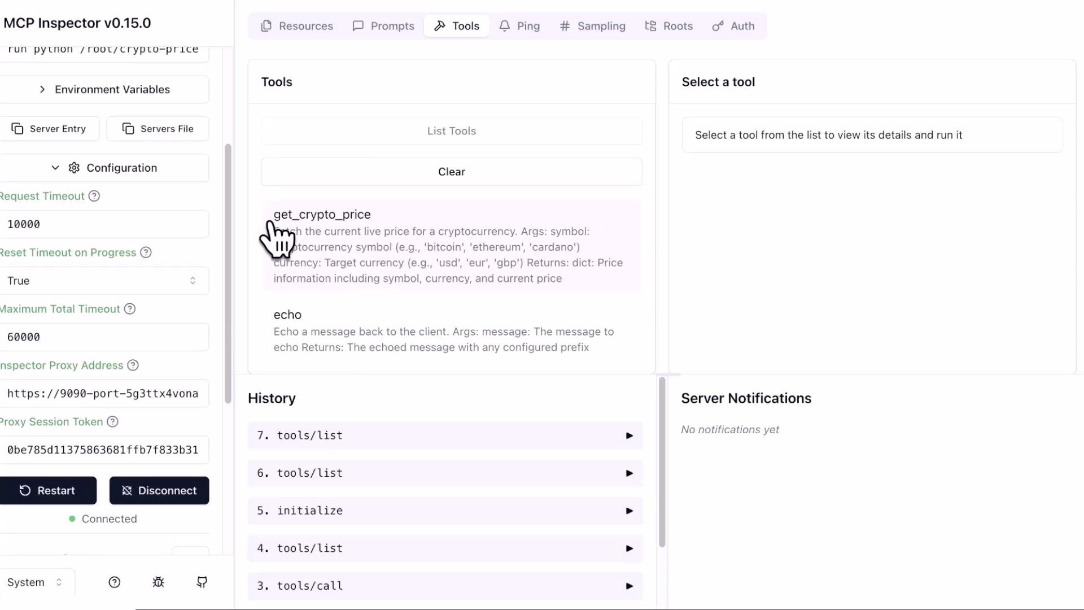Click the Sampling hash icon

click(565, 26)
